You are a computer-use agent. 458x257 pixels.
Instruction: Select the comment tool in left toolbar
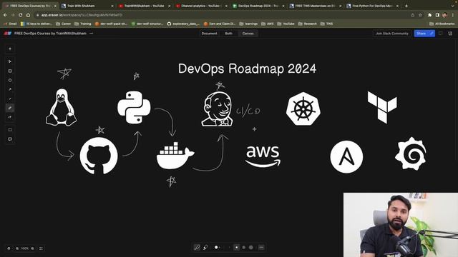point(10,139)
